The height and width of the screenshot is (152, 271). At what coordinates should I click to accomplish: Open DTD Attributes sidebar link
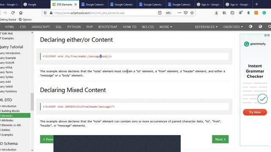click(7, 120)
